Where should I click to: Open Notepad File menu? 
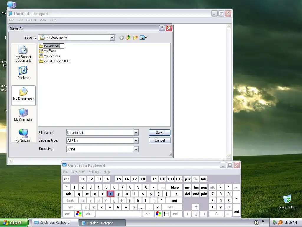pos(12,20)
